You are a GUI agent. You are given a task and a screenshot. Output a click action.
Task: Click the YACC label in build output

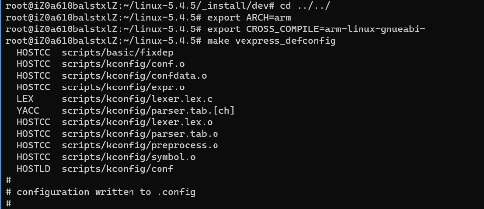click(28, 111)
